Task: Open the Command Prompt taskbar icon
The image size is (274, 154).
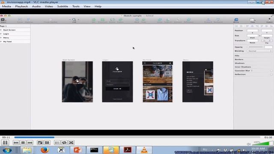Action: tap(94, 150)
